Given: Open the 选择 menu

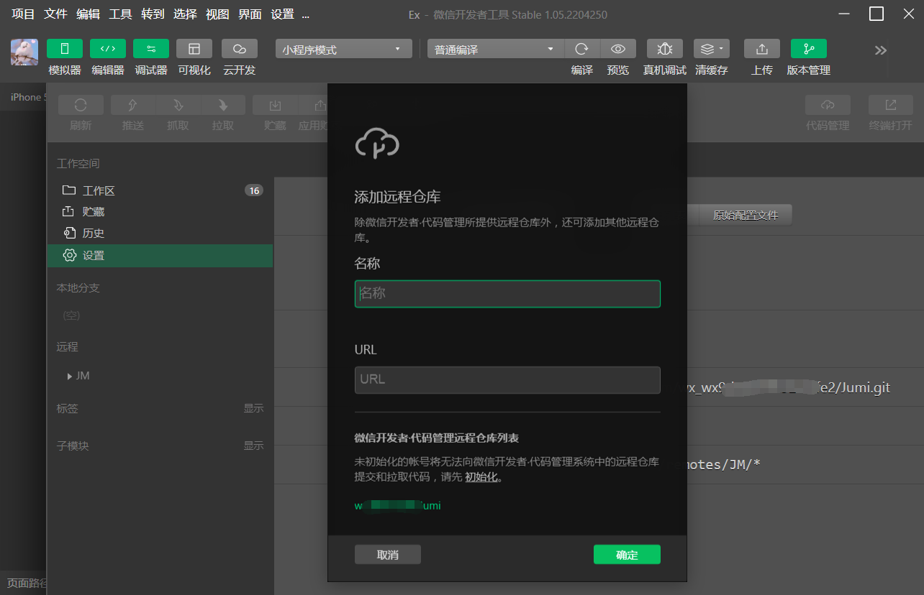Looking at the screenshot, I should click(x=185, y=14).
